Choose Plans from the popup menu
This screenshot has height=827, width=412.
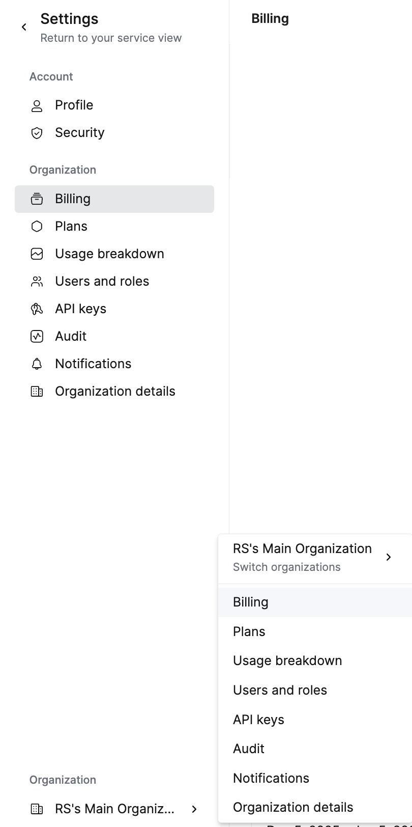coord(249,632)
